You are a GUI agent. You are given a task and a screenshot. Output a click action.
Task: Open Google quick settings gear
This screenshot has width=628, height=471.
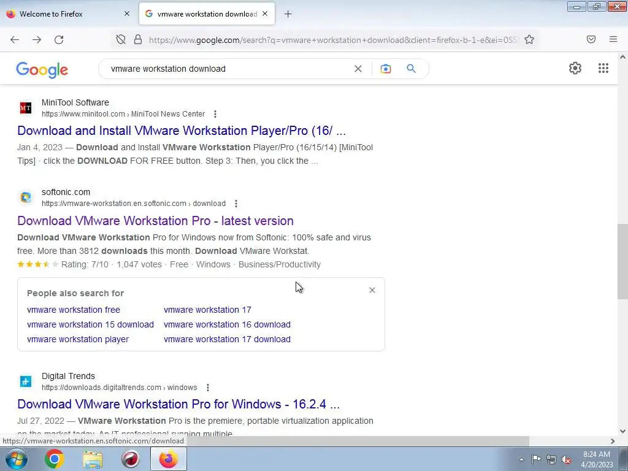575,68
